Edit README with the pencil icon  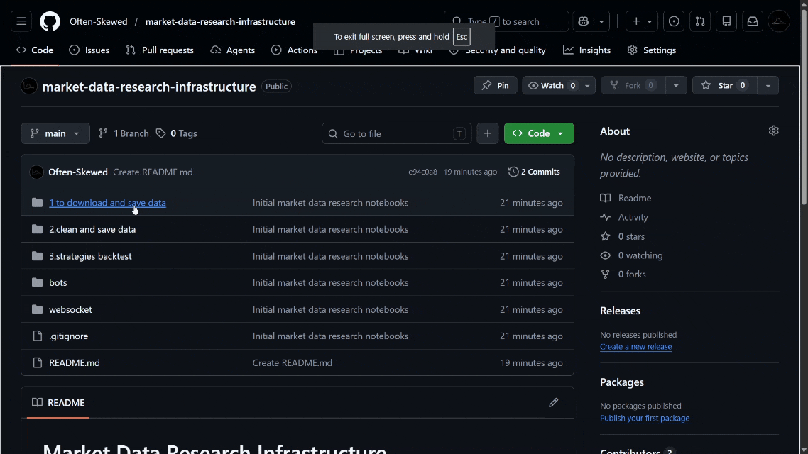pyautogui.click(x=553, y=402)
